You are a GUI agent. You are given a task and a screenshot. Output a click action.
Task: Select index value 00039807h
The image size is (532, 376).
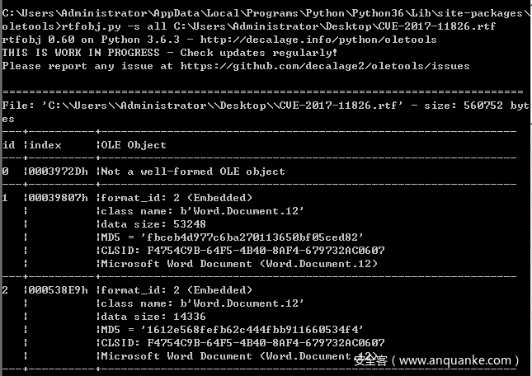[59, 198]
